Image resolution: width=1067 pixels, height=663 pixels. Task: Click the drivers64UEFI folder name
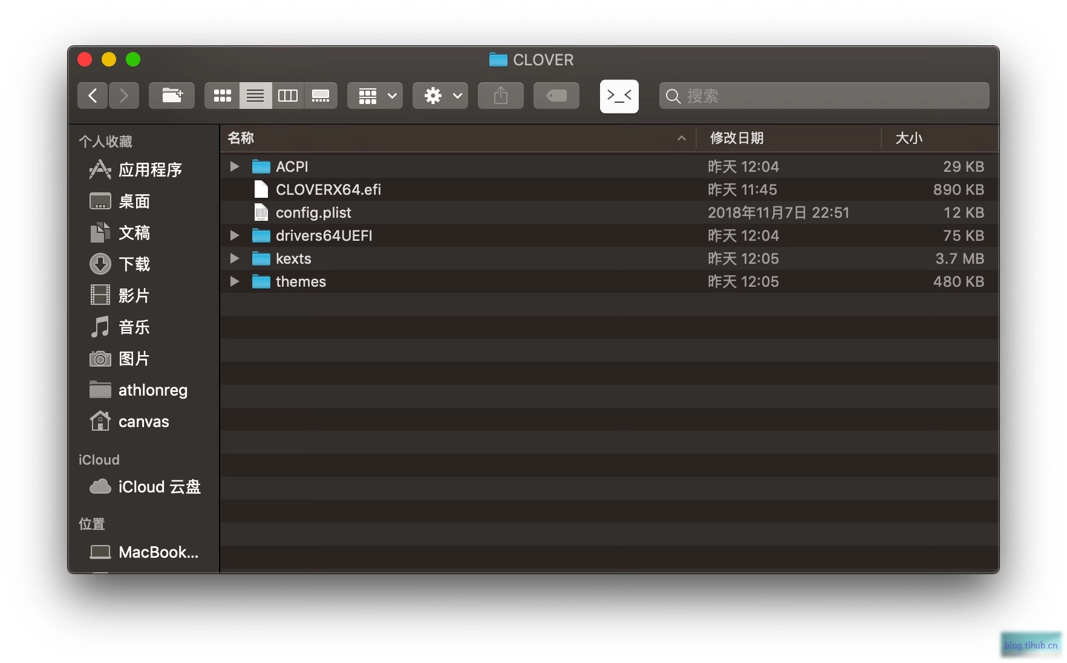point(324,235)
